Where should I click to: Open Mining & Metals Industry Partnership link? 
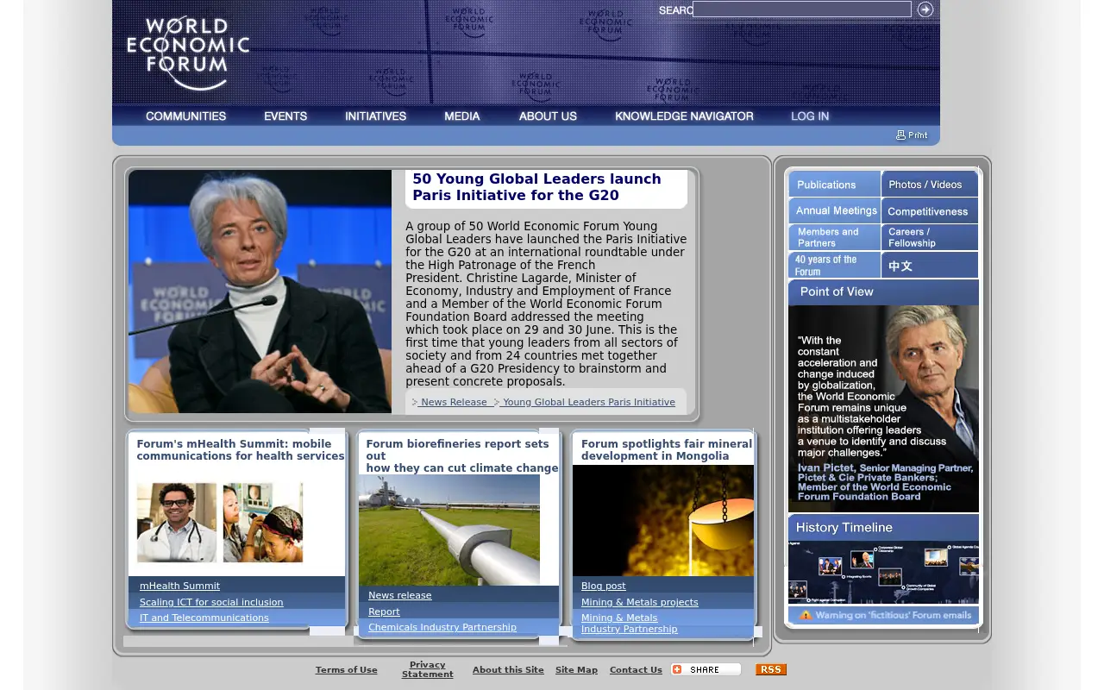(x=630, y=624)
